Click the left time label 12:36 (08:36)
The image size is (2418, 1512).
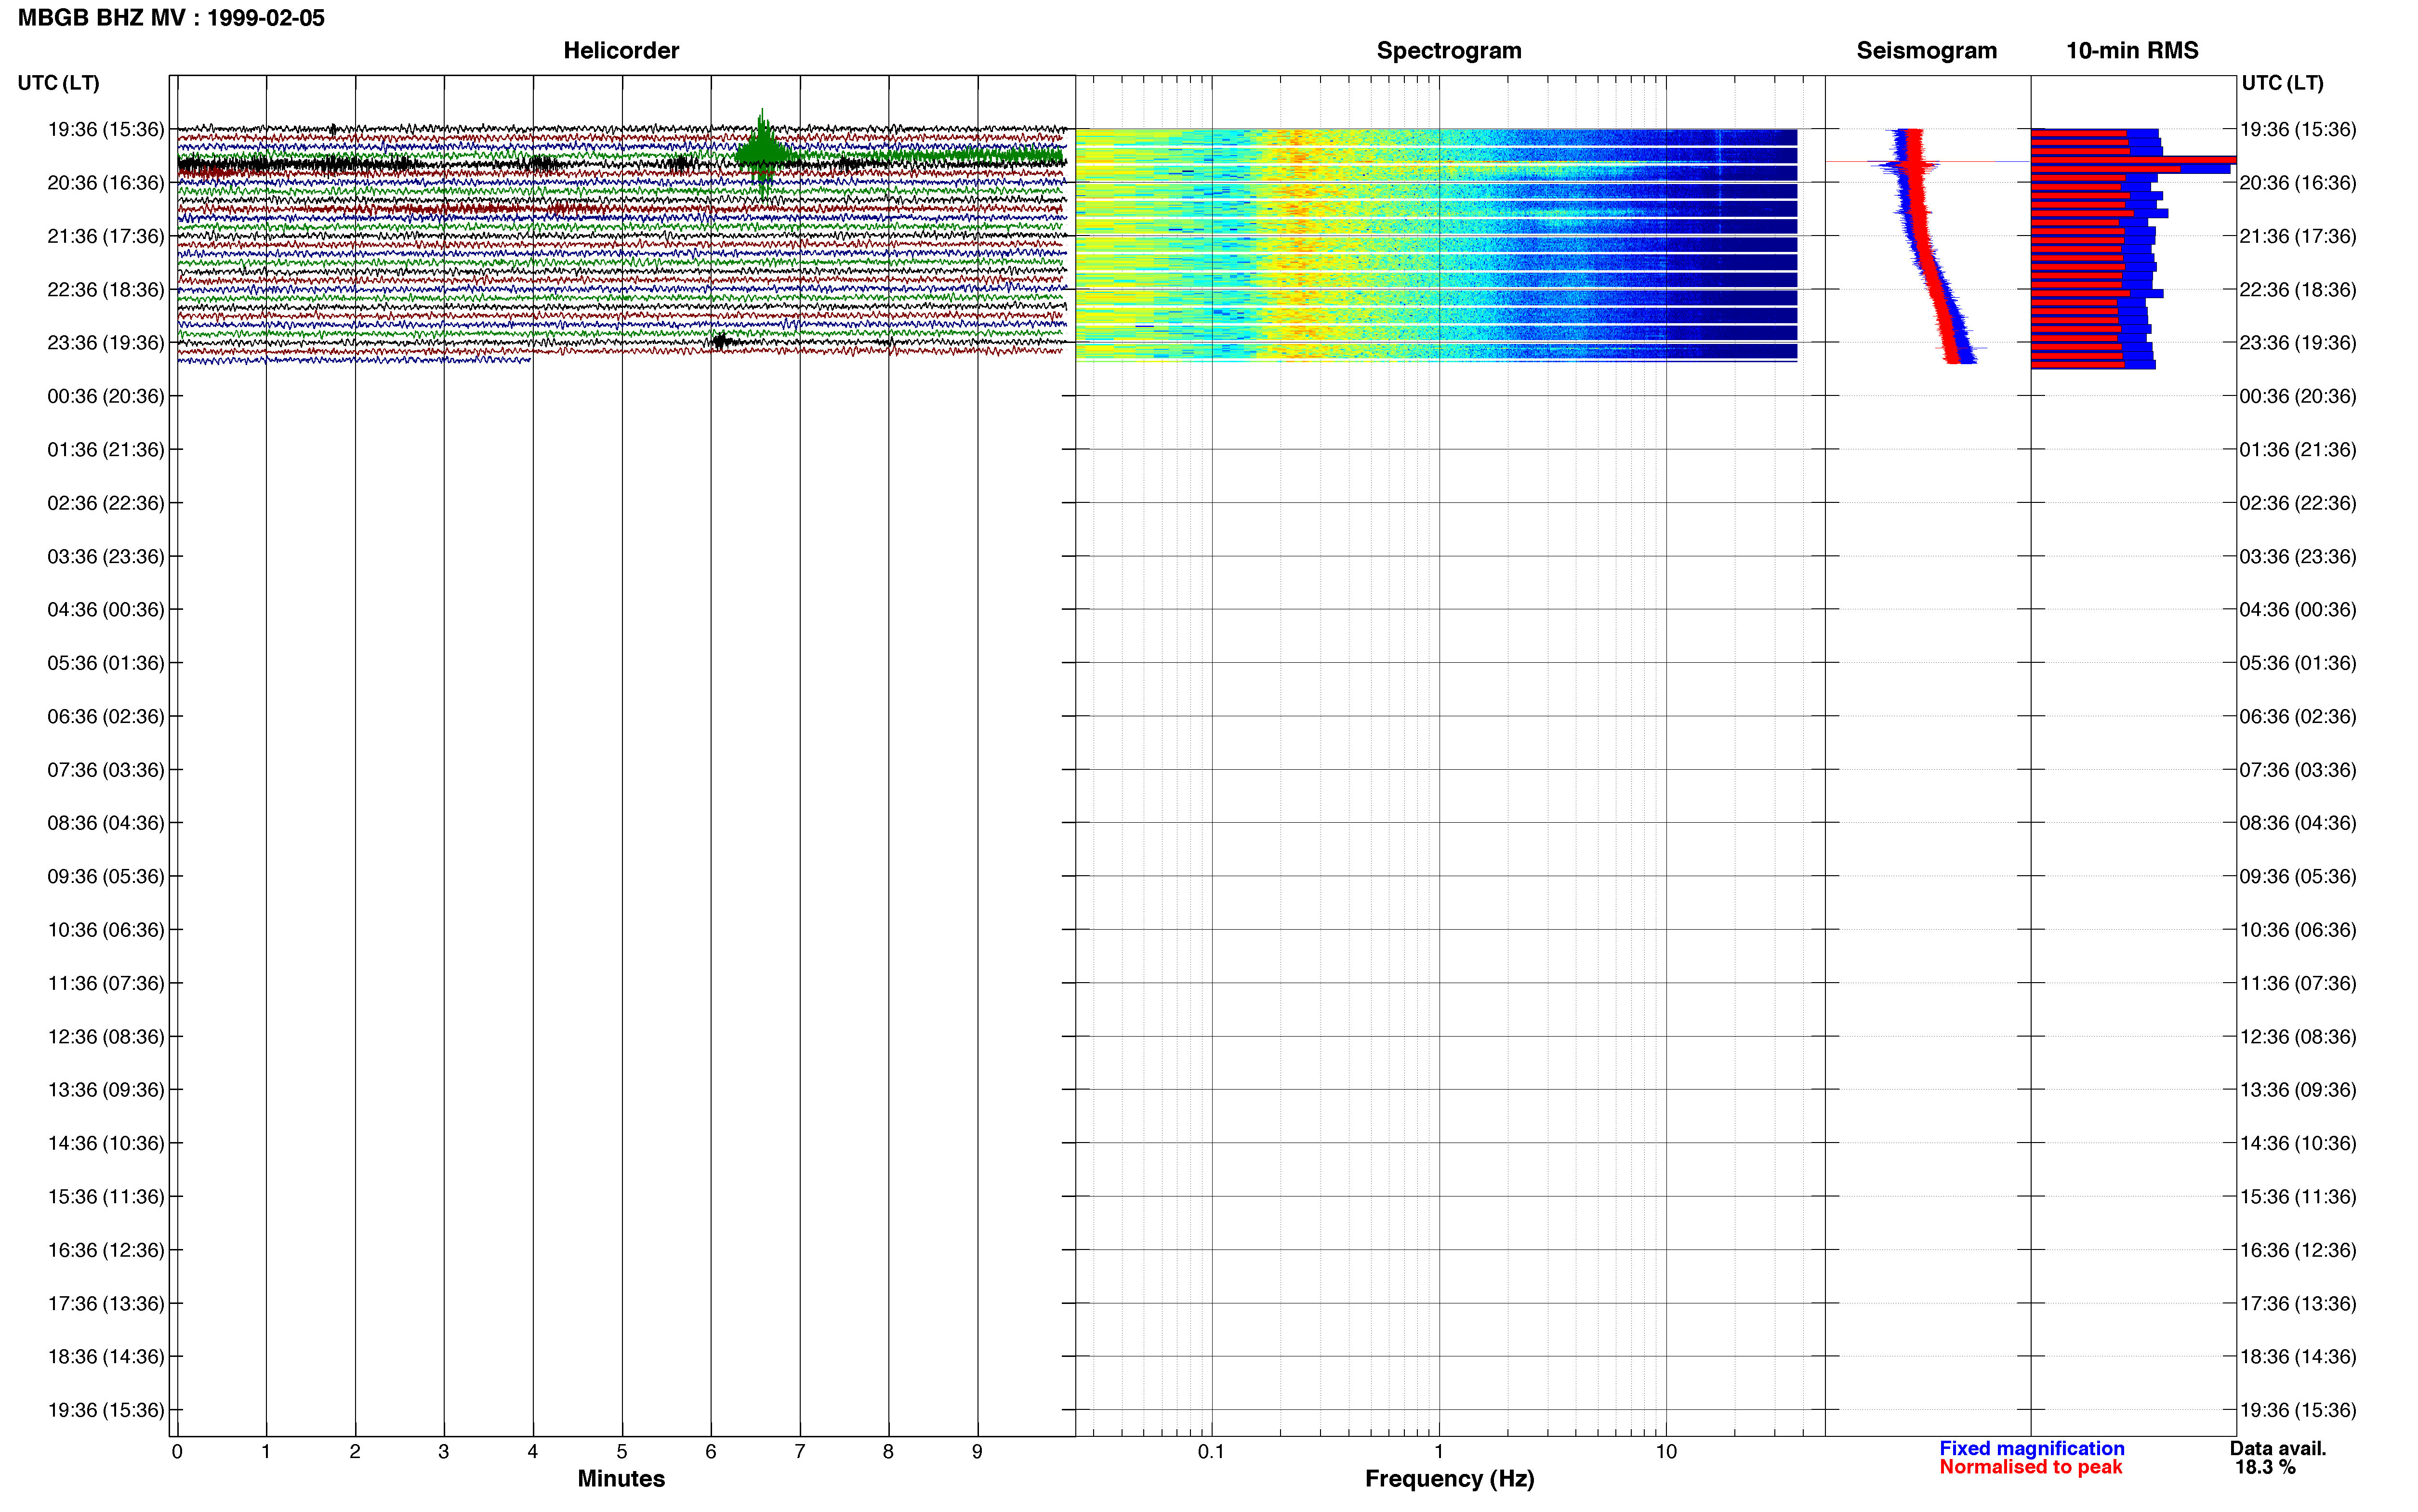tap(106, 1037)
